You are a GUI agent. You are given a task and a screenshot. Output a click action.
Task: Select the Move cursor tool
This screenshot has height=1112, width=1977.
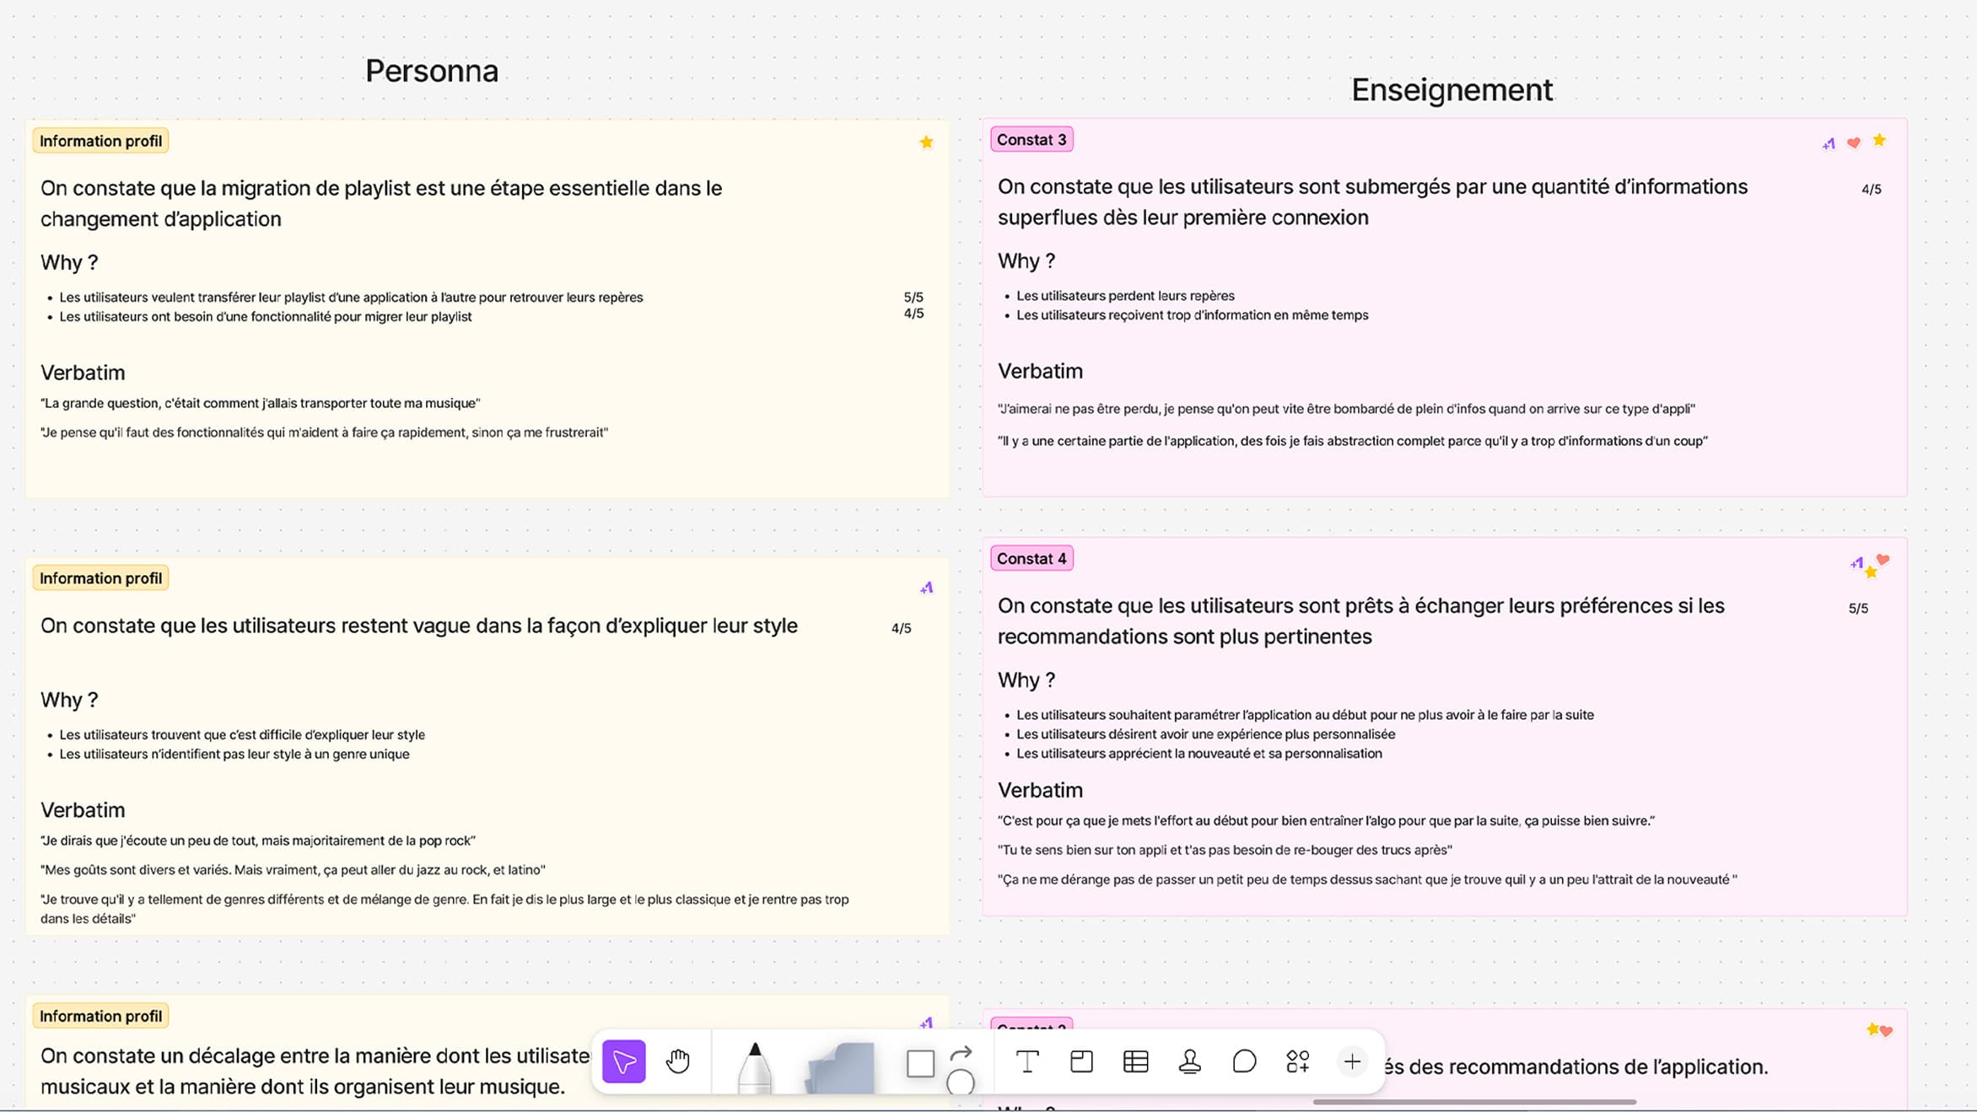623,1061
